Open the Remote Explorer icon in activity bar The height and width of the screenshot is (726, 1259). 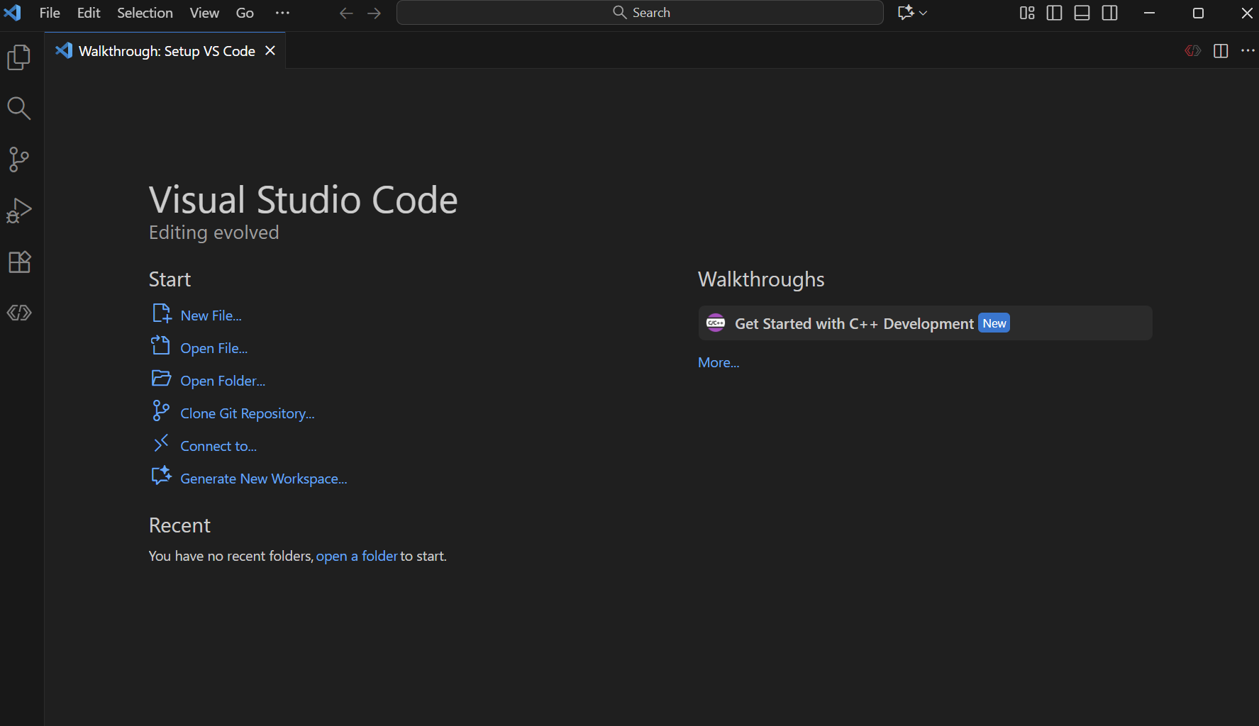click(19, 313)
